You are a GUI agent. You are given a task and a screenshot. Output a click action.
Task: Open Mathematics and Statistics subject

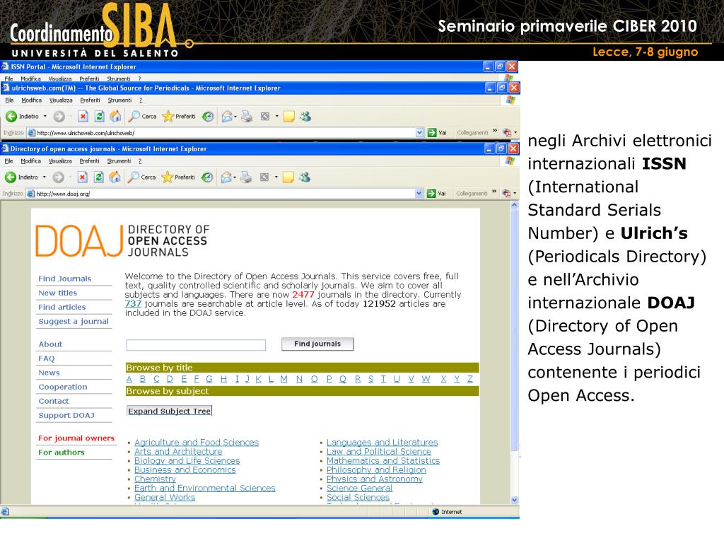coord(383,460)
